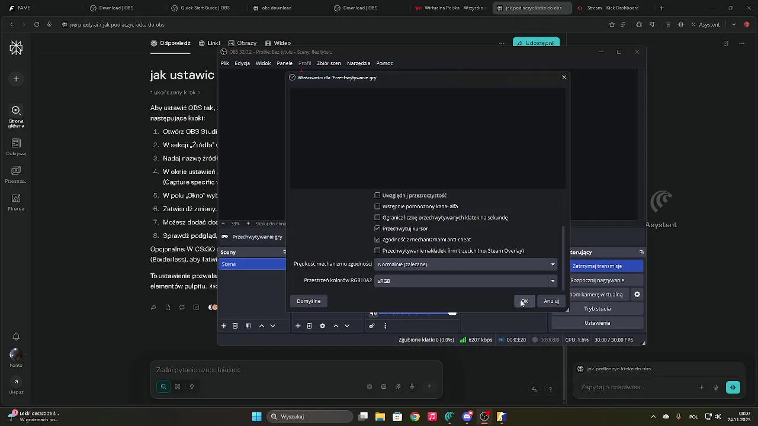Switch to Obrazy tab in Perplexity
Viewport: 758px width, 426px height.
coord(242,43)
